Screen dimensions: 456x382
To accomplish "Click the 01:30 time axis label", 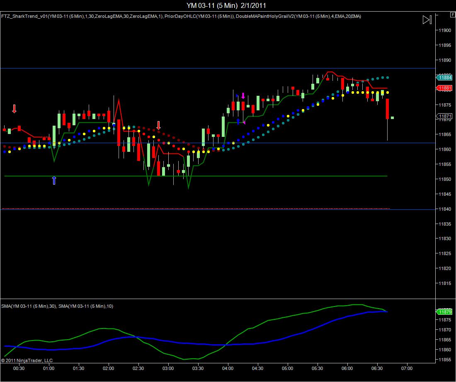I will pyautogui.click(x=78, y=368).
